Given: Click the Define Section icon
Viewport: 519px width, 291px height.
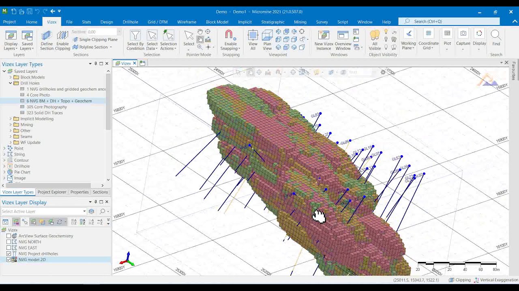Looking at the screenshot, I should [47, 40].
